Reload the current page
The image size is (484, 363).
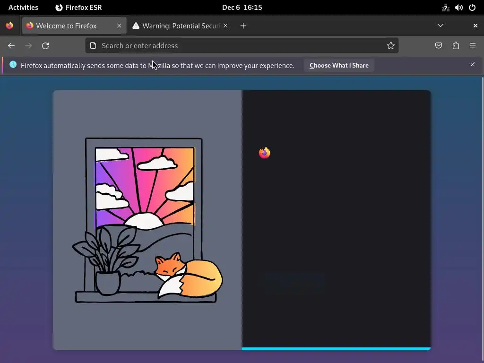pos(45,46)
